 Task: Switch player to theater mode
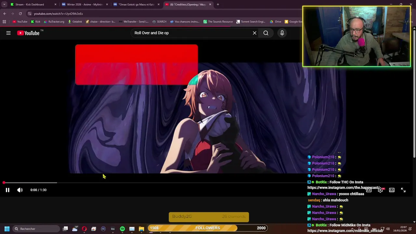tap(392, 190)
